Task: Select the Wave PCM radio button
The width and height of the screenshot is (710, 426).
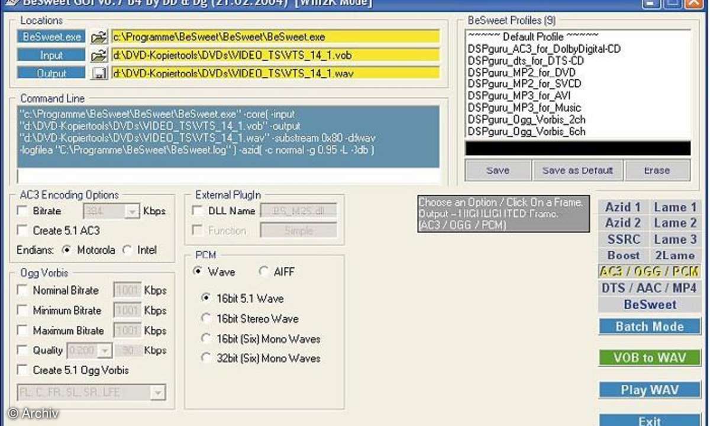Action: 198,272
